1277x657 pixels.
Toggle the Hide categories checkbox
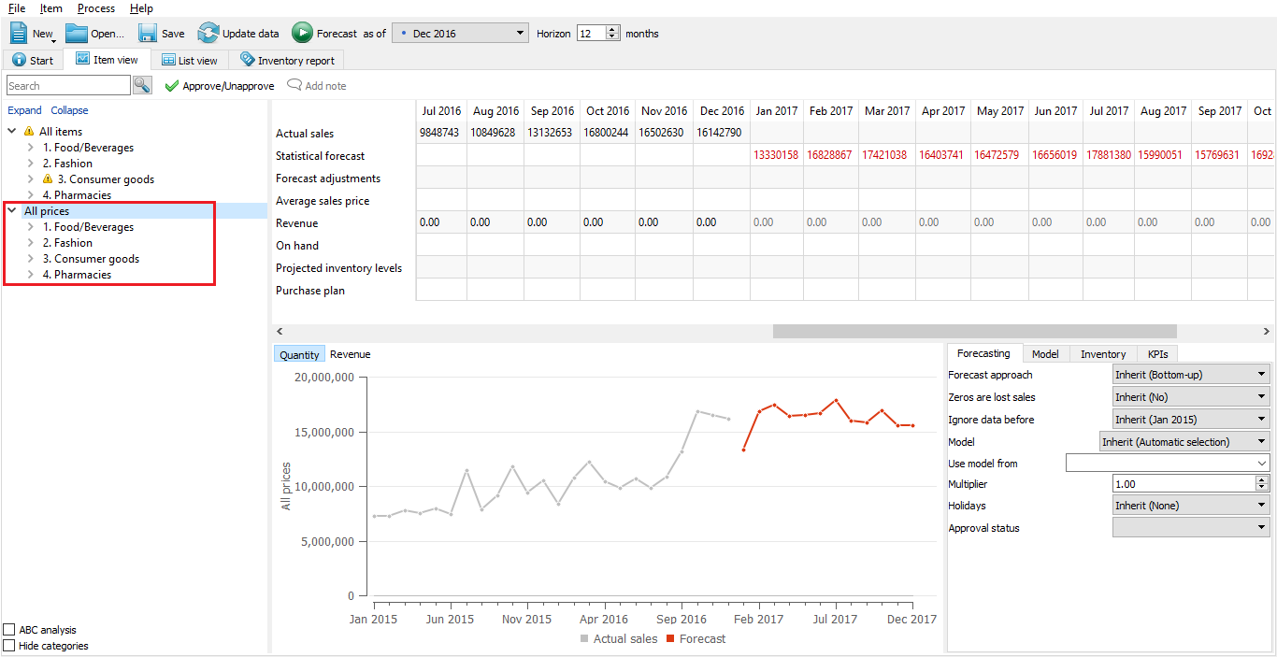9,646
